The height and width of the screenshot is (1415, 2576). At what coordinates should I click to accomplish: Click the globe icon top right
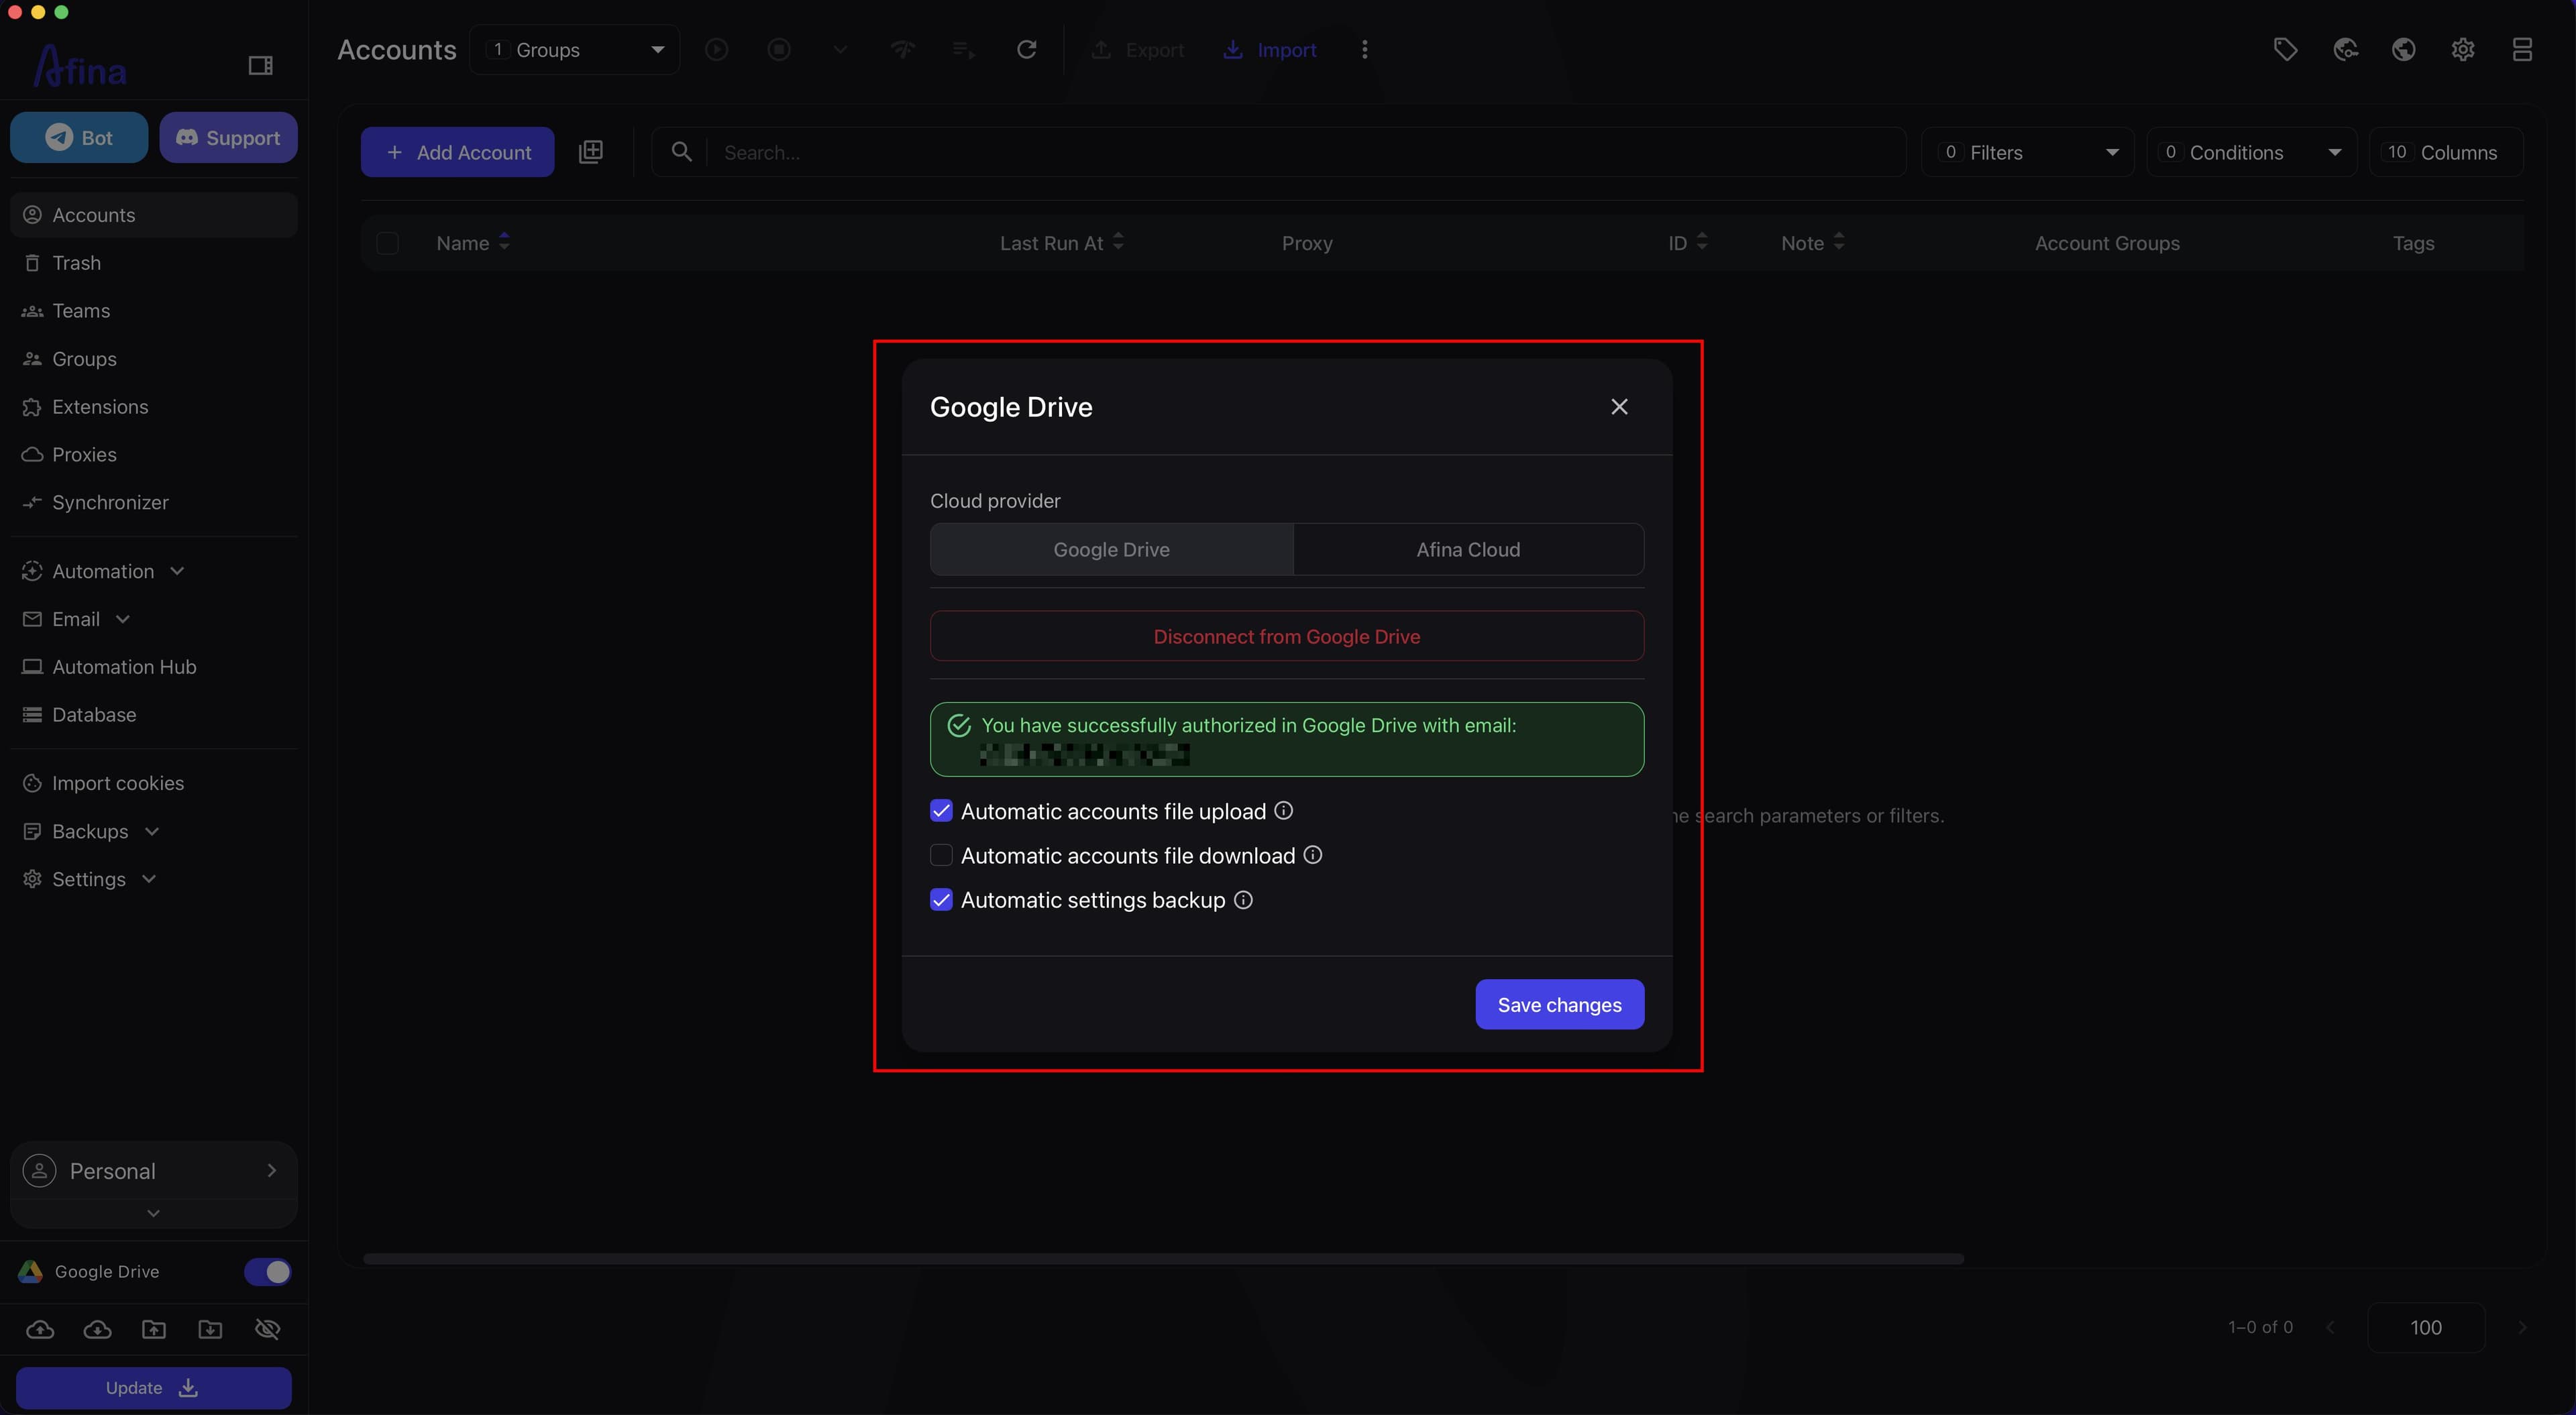pyautogui.click(x=2404, y=49)
